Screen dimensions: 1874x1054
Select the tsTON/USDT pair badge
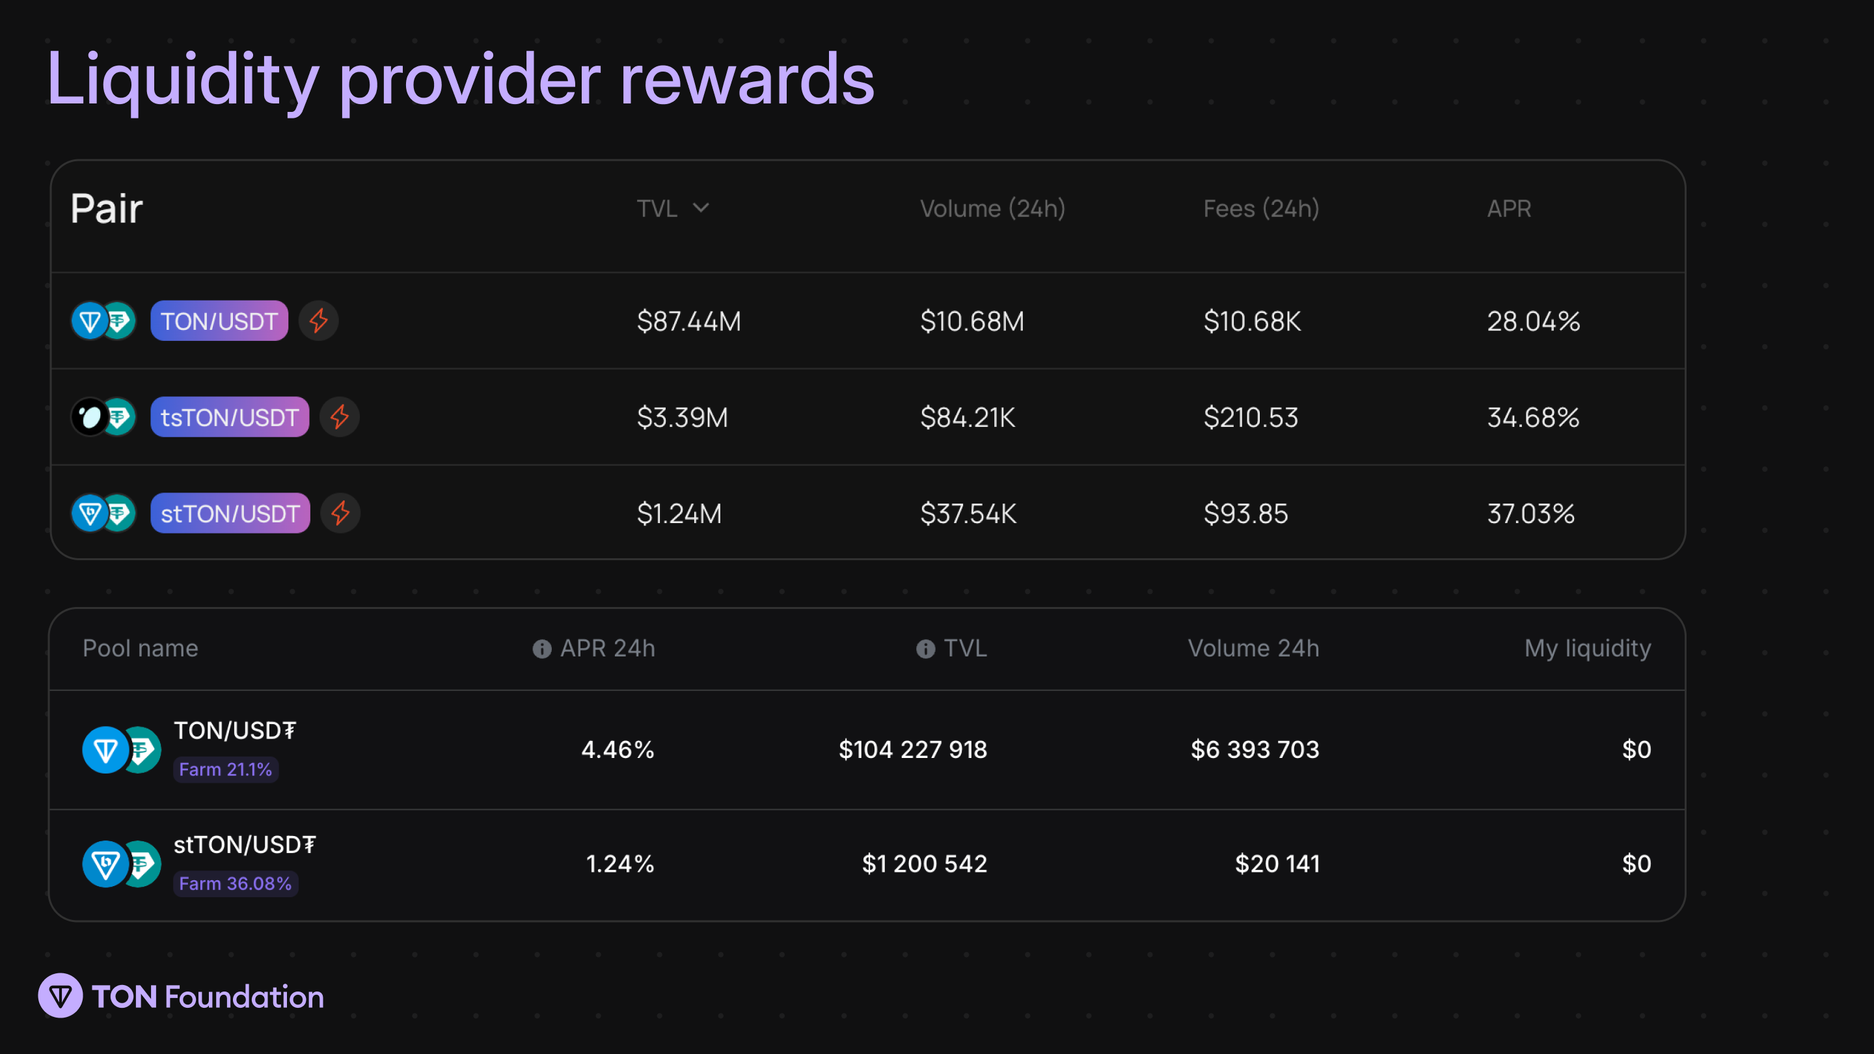pos(230,417)
